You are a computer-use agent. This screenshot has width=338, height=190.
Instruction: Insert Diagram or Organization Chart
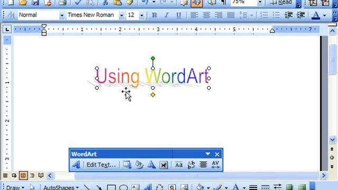tap(159, 187)
